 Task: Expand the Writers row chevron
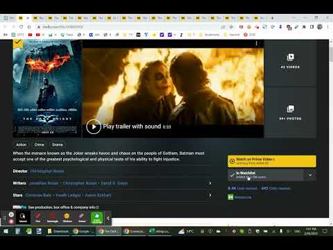(x=210, y=183)
